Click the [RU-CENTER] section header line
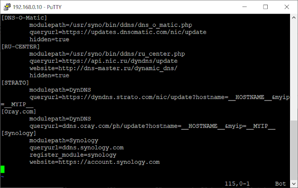Image resolution: width=298 pixels, height=188 pixels. [x=20, y=47]
